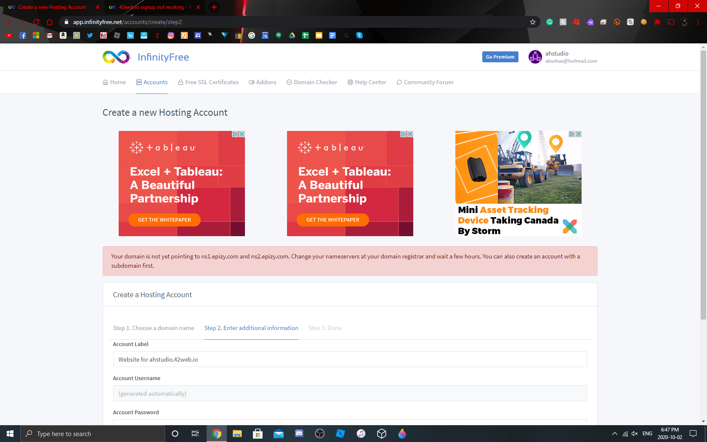Click Get The Whitepaper in first ad

[x=165, y=220]
